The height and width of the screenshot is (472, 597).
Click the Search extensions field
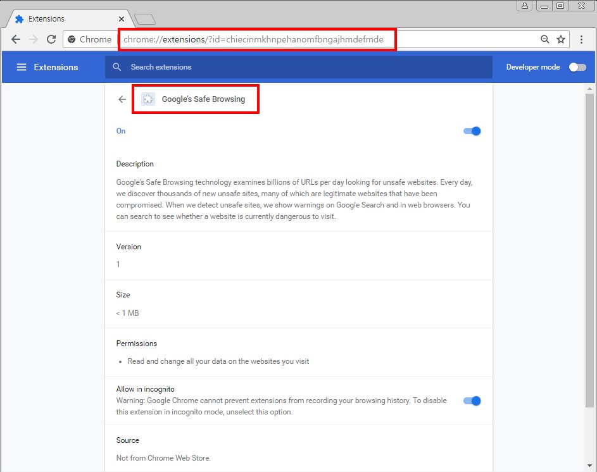299,67
